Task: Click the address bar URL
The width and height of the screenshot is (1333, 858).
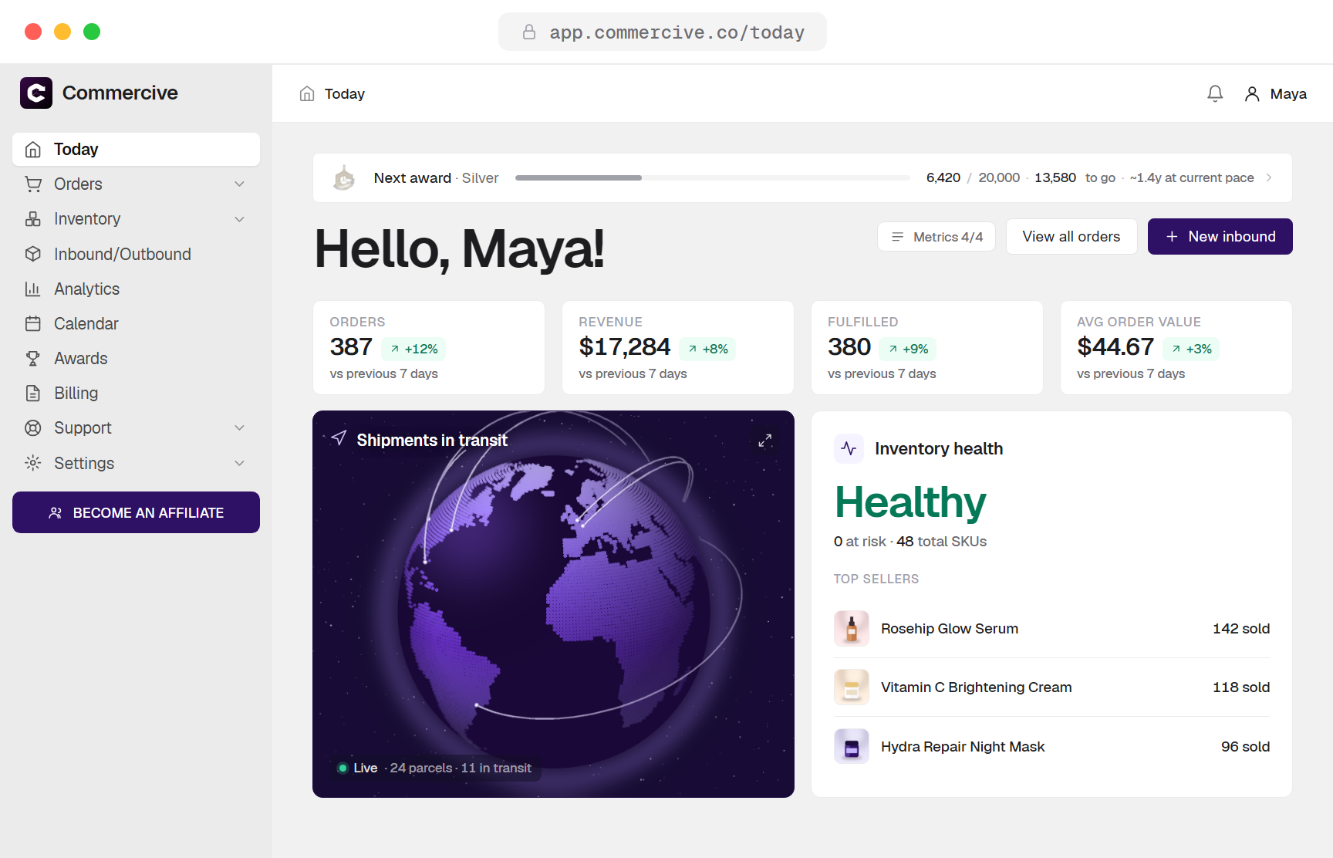Action: (x=677, y=32)
